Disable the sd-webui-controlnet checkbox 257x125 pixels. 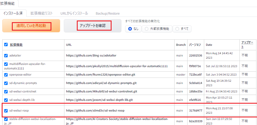tap(6, 92)
